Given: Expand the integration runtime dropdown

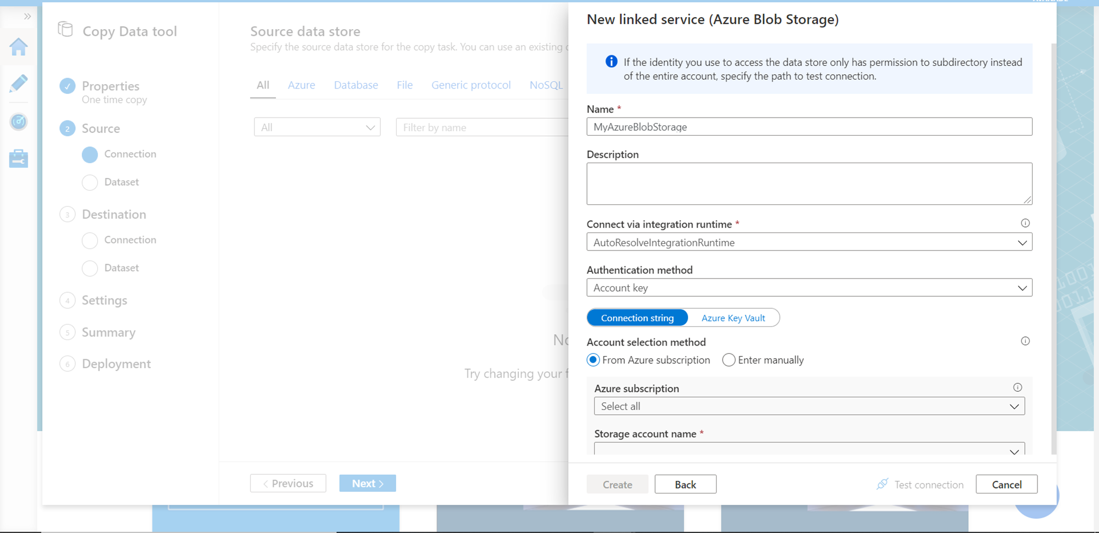Looking at the screenshot, I should point(809,242).
